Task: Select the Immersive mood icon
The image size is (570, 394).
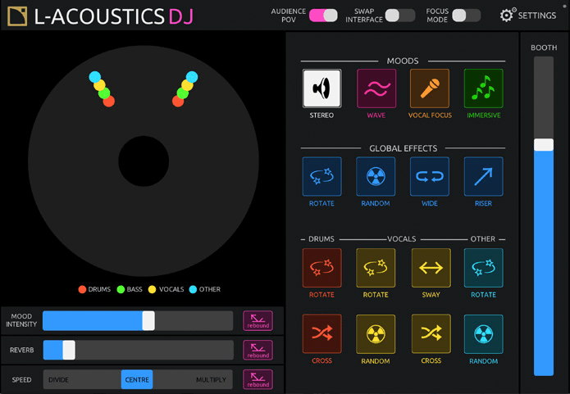Action: [x=483, y=88]
